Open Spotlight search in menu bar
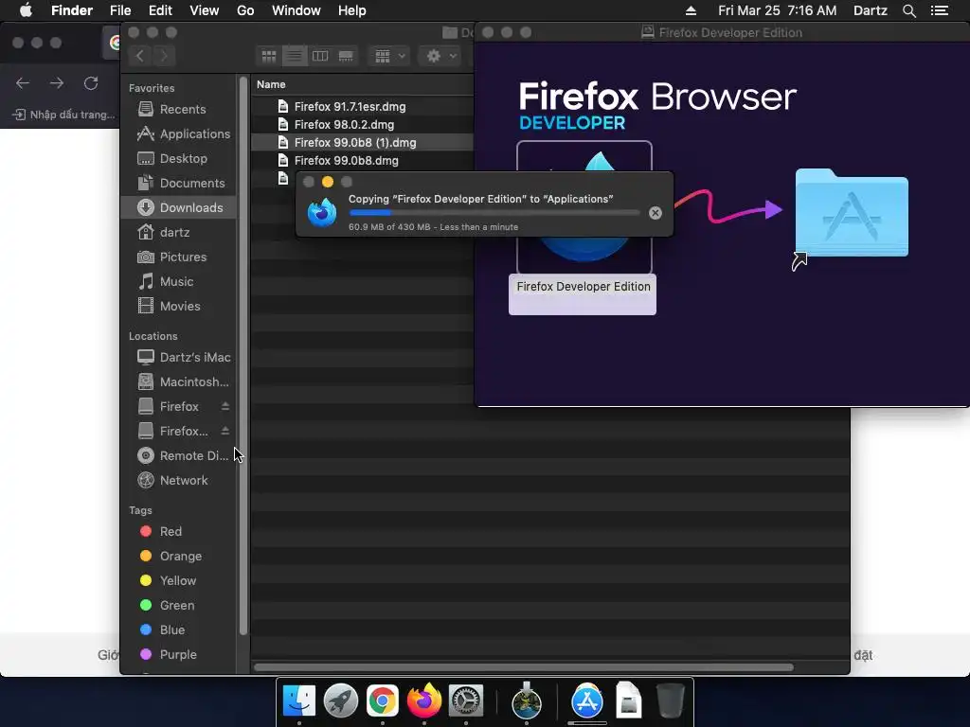Screen dimensions: 970x727 [909, 10]
